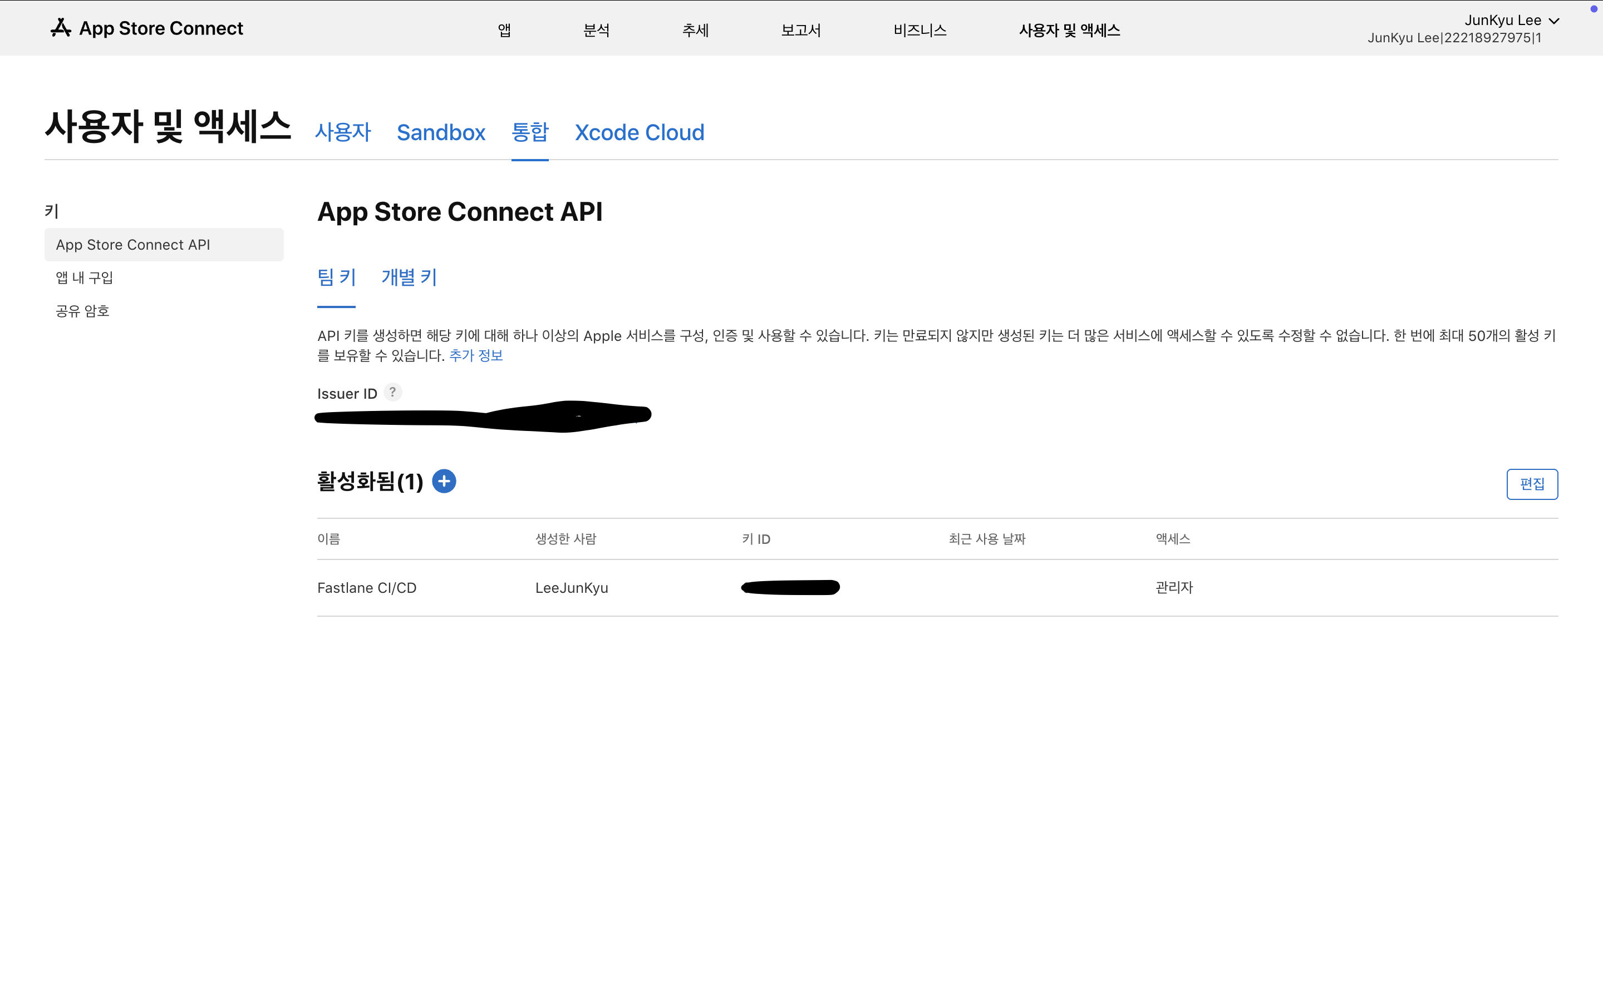The height and width of the screenshot is (1001, 1603).
Task: Select App Store Connect API in sidebar
Action: pyautogui.click(x=164, y=245)
